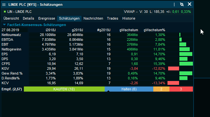Click the percent change 0,33%
210x117 pixels.
click(x=186, y=12)
